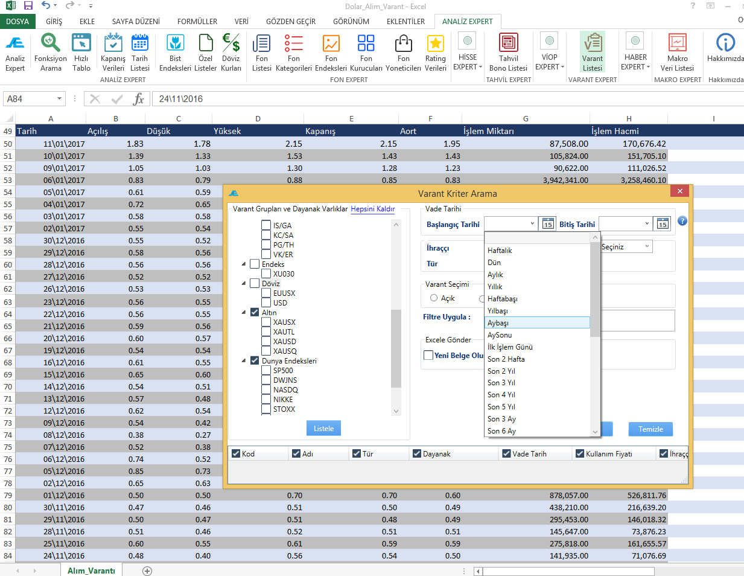Screen dimensions: 744x576
Task: Click the warrant groups tree scrollbar
Action: pyautogui.click(x=396, y=348)
